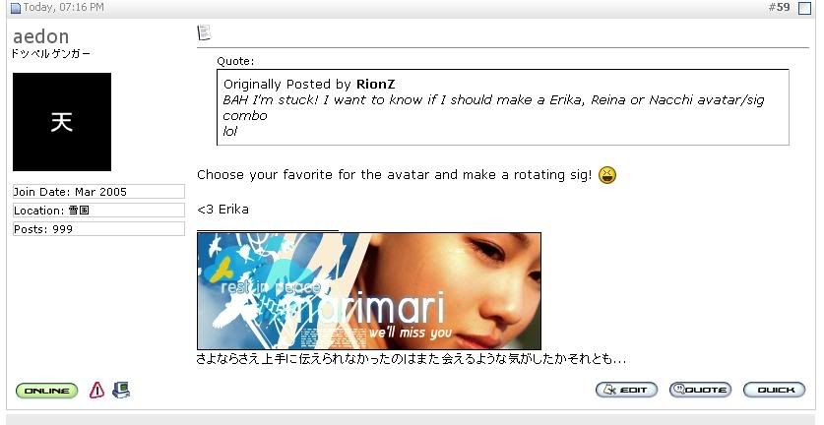Click the QUOTE reply button
Screen dimensions: 824x425
pos(700,390)
